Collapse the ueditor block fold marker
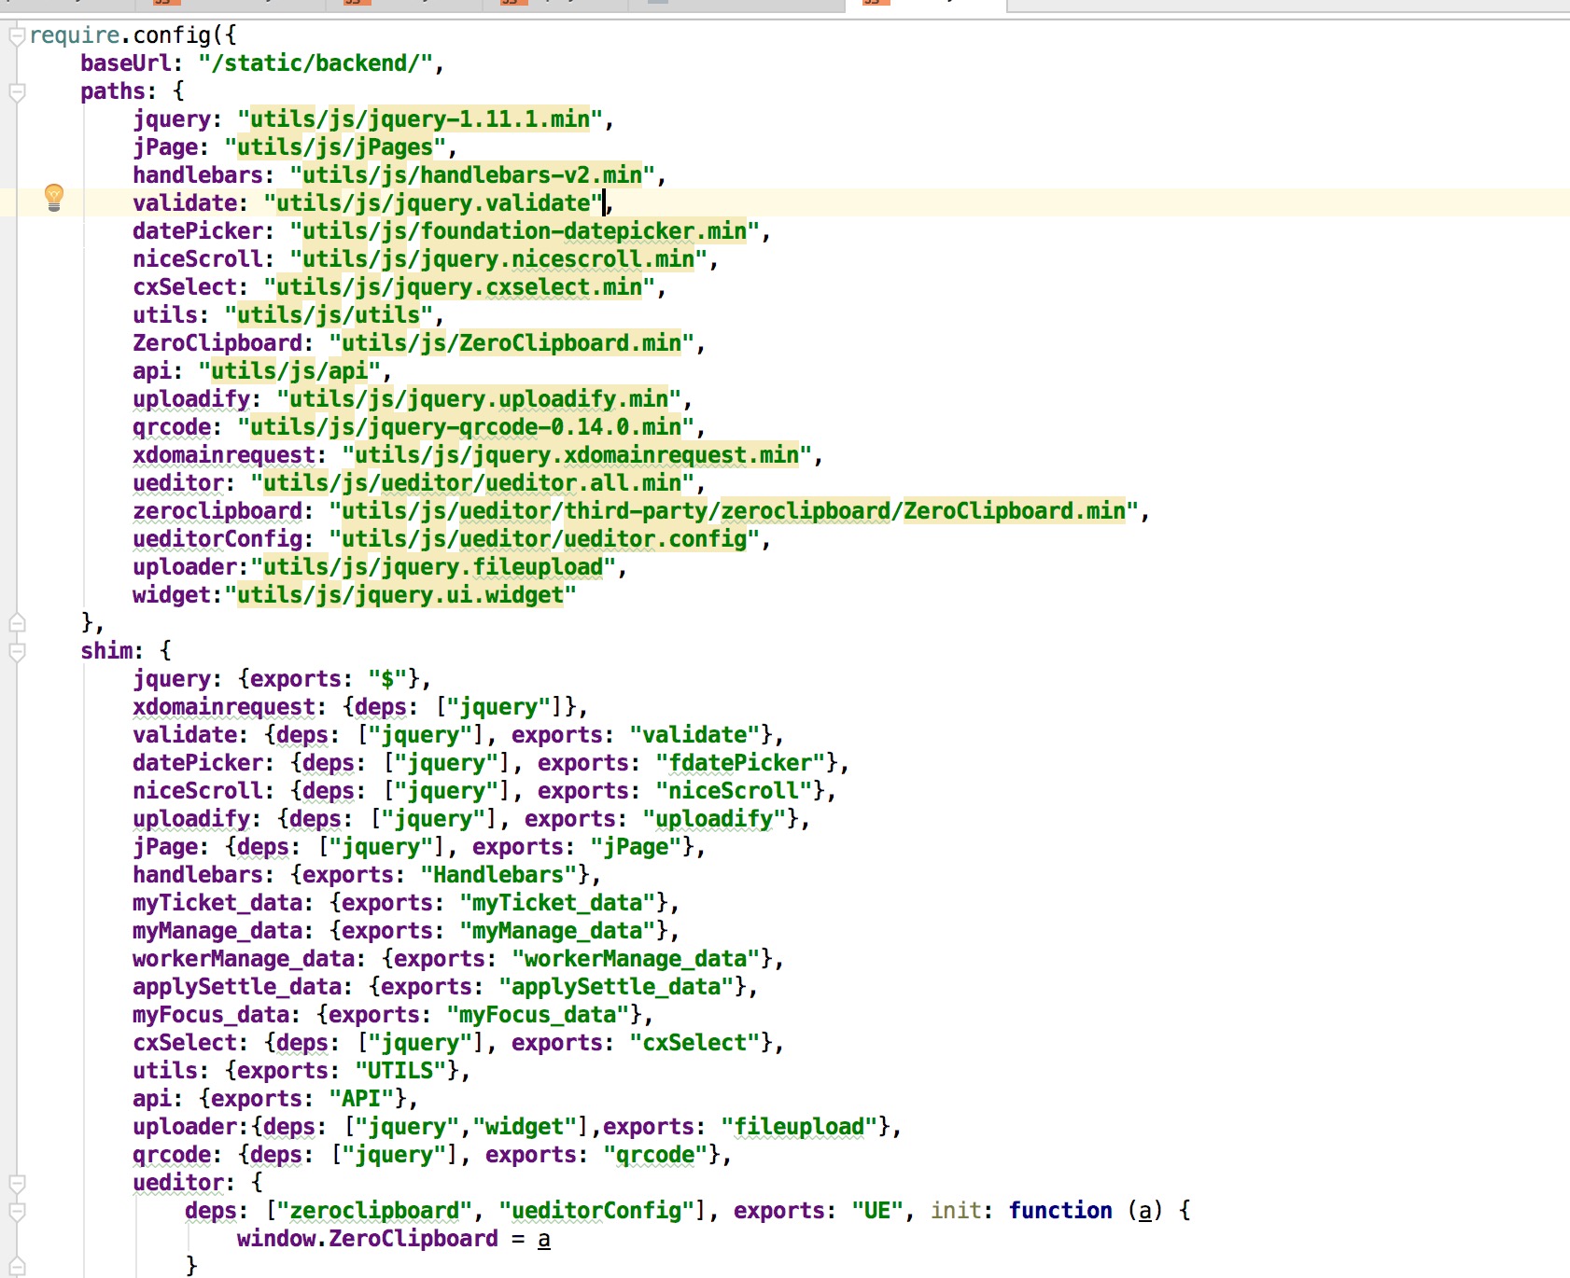Image resolution: width=1570 pixels, height=1278 pixels. tap(17, 1184)
